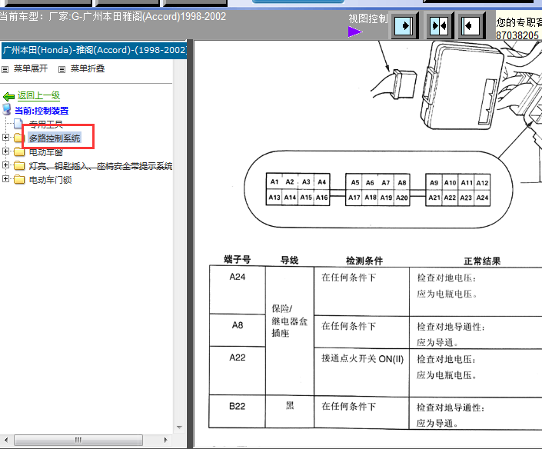Expand the 电动车窗 tree node
The width and height of the screenshot is (542, 449).
[x=5, y=151]
